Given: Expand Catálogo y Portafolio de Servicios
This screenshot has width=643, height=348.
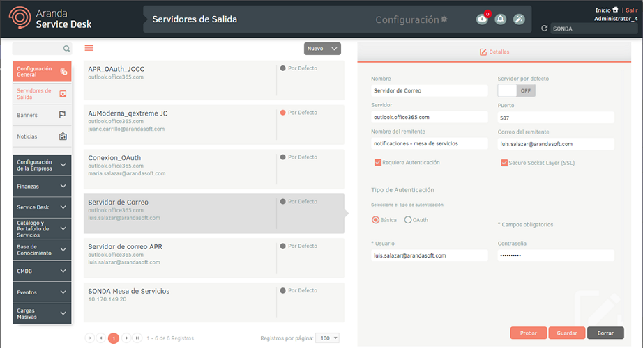Looking at the screenshot, I should point(42,228).
